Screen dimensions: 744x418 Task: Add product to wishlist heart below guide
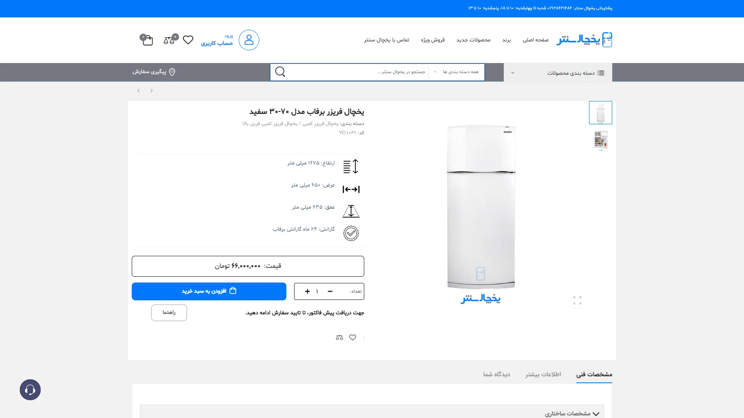pyautogui.click(x=353, y=337)
